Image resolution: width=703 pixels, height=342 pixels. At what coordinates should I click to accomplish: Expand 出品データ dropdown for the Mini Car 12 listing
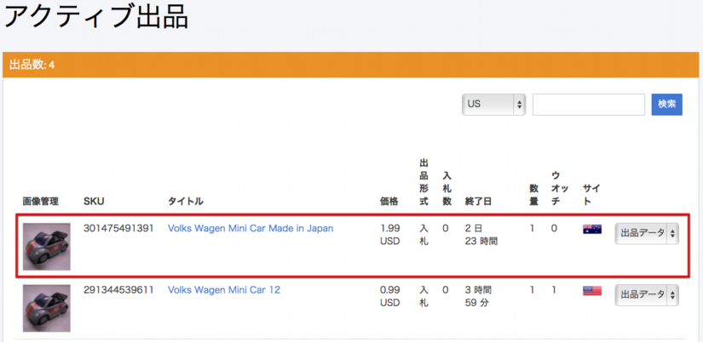(647, 294)
